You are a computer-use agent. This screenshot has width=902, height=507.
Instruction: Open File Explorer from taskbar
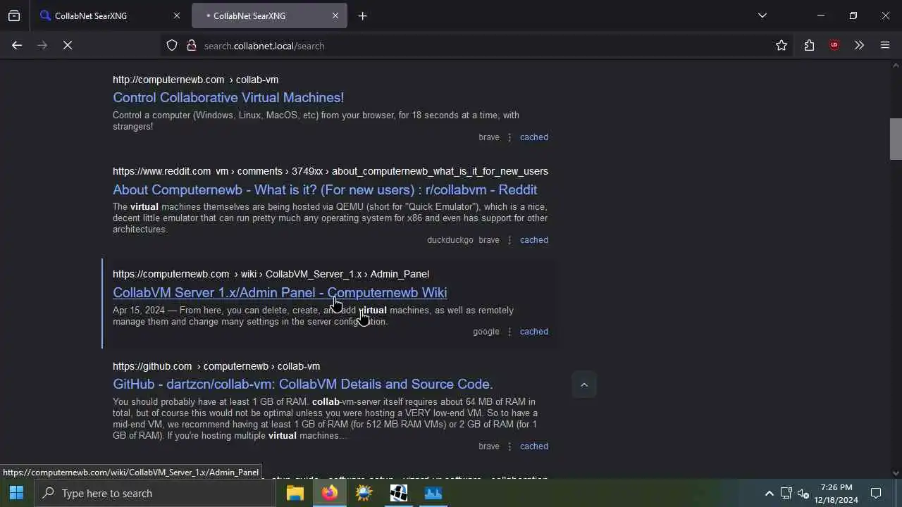(295, 493)
